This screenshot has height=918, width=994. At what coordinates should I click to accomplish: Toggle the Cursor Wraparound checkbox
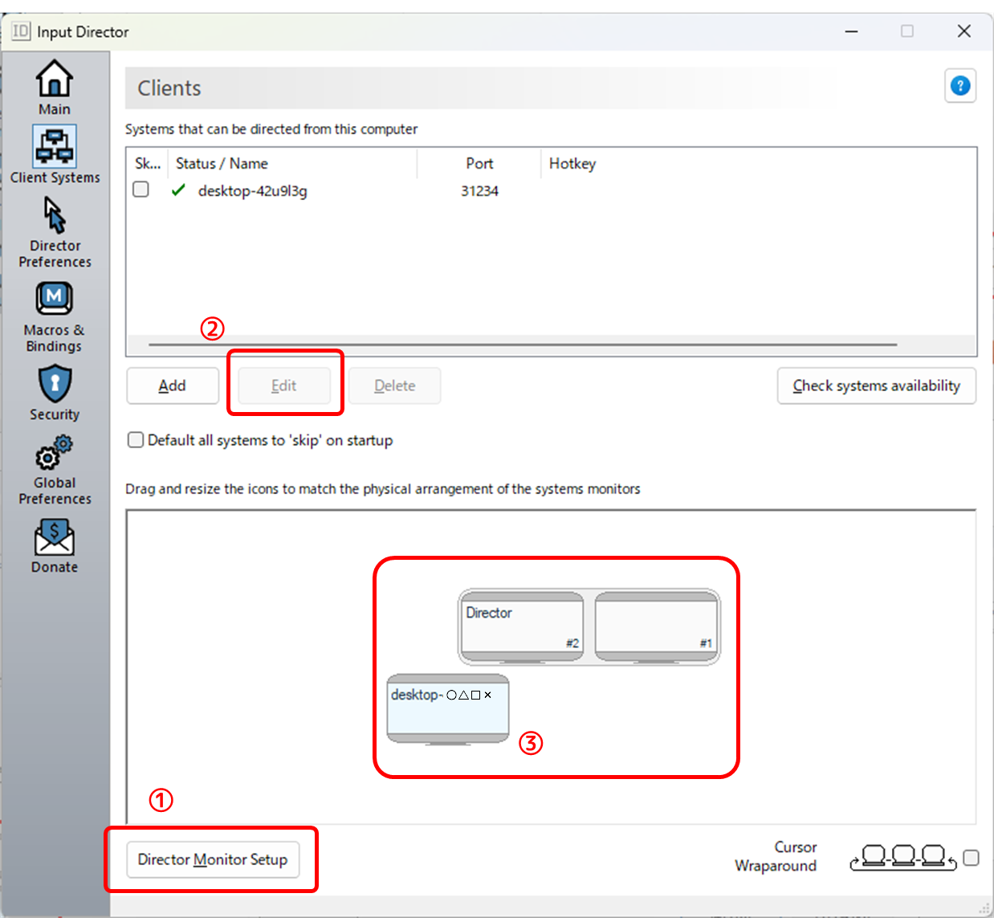971,858
